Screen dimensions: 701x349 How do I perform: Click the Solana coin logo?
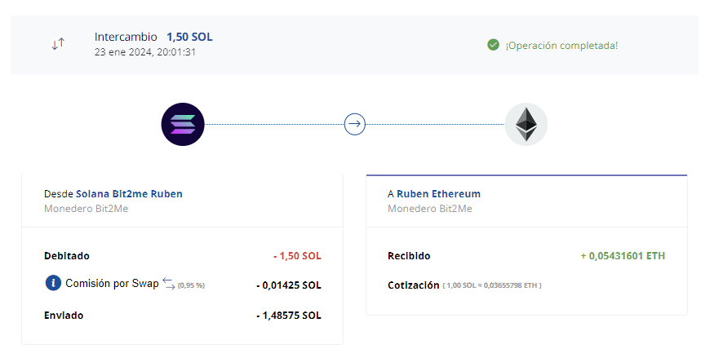click(183, 124)
